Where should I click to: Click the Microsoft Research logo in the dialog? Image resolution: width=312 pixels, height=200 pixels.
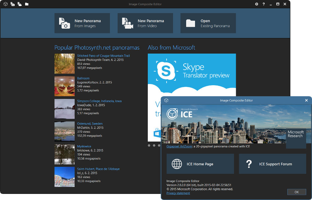point(296,139)
